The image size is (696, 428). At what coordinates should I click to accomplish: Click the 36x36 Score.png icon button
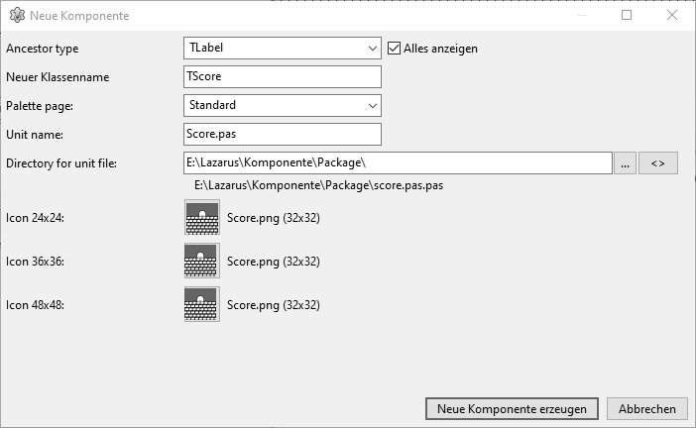202,261
